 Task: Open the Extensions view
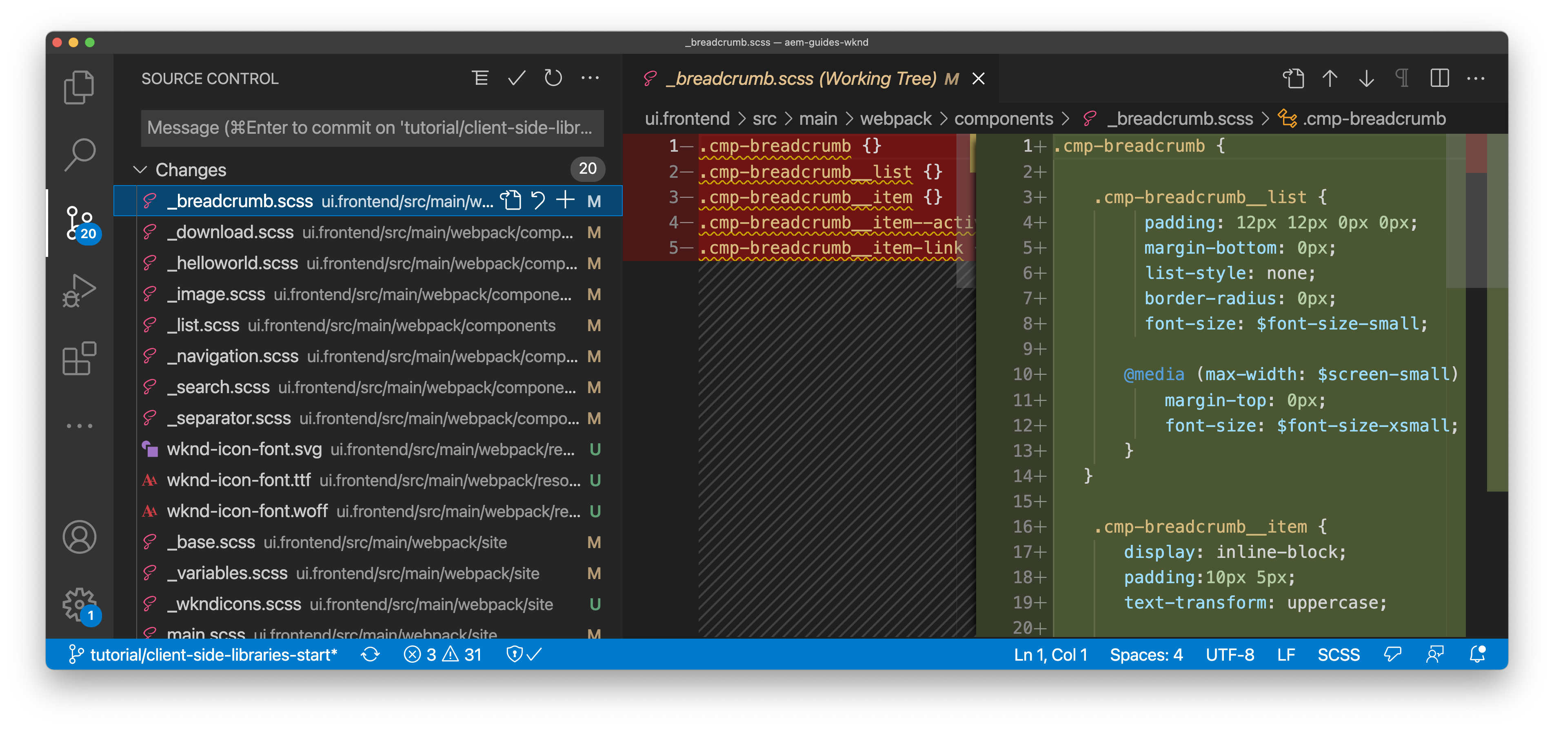click(x=79, y=358)
